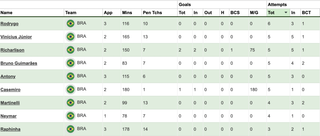The image size is (320, 136).
Task: Open Richarlison player link
Action: pyautogui.click(x=12, y=50)
